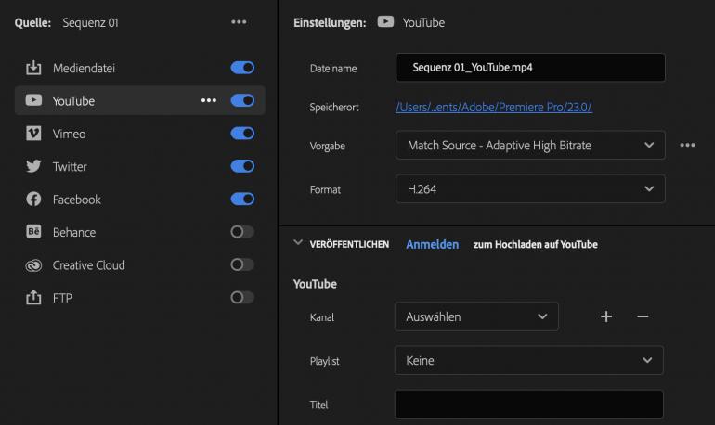Click the Vimeo logo icon
715x425 pixels.
33,134
